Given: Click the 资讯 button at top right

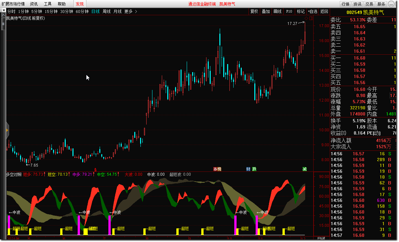Looking at the screenshot, I should pyautogui.click(x=357, y=4).
